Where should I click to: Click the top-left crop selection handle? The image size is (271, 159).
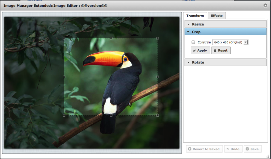click(x=64, y=38)
